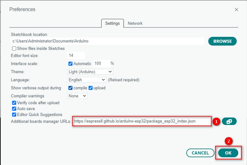Click the BROWSE button
This screenshot has height=165, width=247.
(x=222, y=41)
